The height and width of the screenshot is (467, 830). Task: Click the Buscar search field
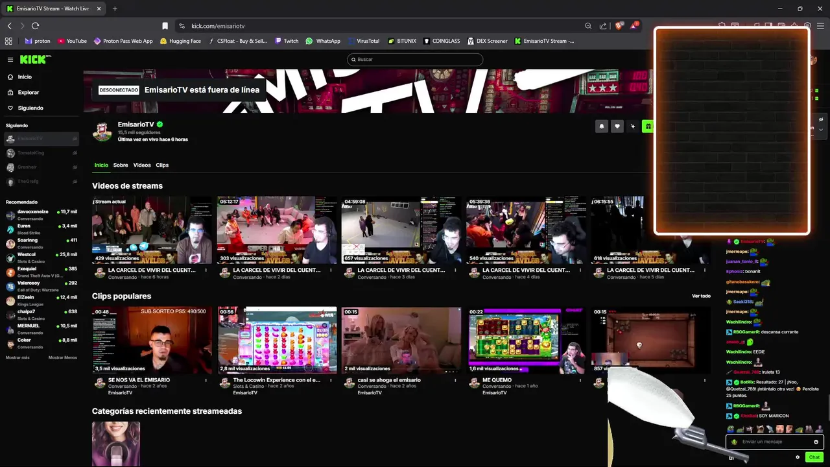coord(415,59)
